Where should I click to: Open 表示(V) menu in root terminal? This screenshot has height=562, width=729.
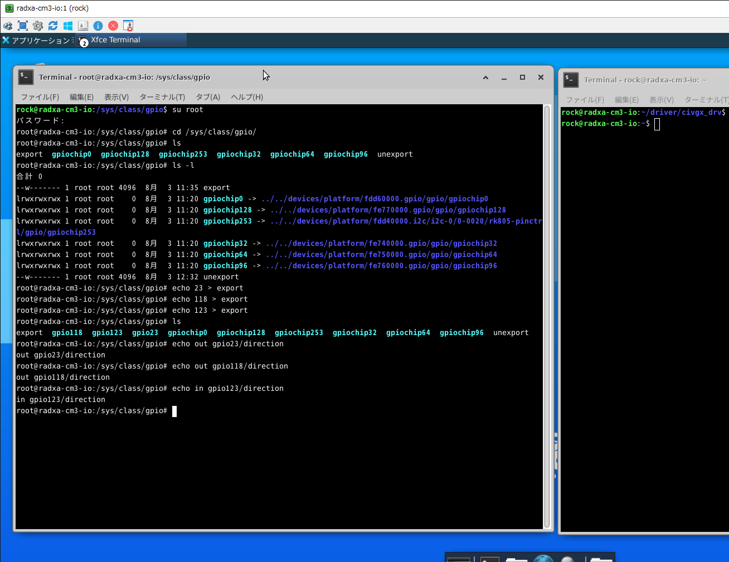point(116,97)
